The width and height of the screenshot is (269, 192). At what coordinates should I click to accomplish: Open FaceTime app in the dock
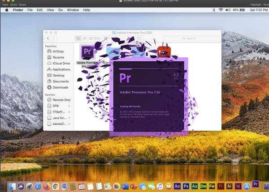152,186
